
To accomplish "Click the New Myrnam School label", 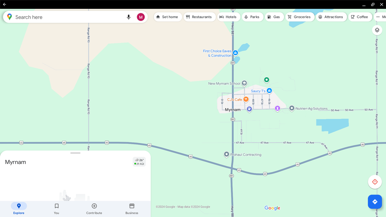I will pyautogui.click(x=224, y=83).
